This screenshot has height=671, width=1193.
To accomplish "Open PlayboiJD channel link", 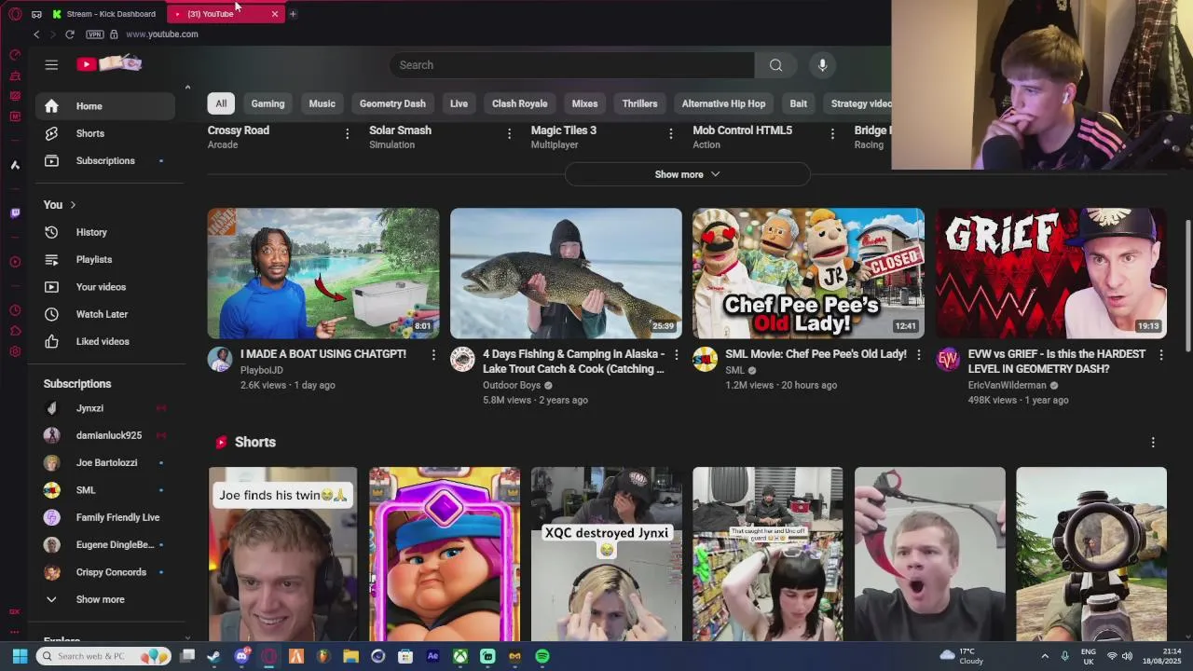I will 261,370.
